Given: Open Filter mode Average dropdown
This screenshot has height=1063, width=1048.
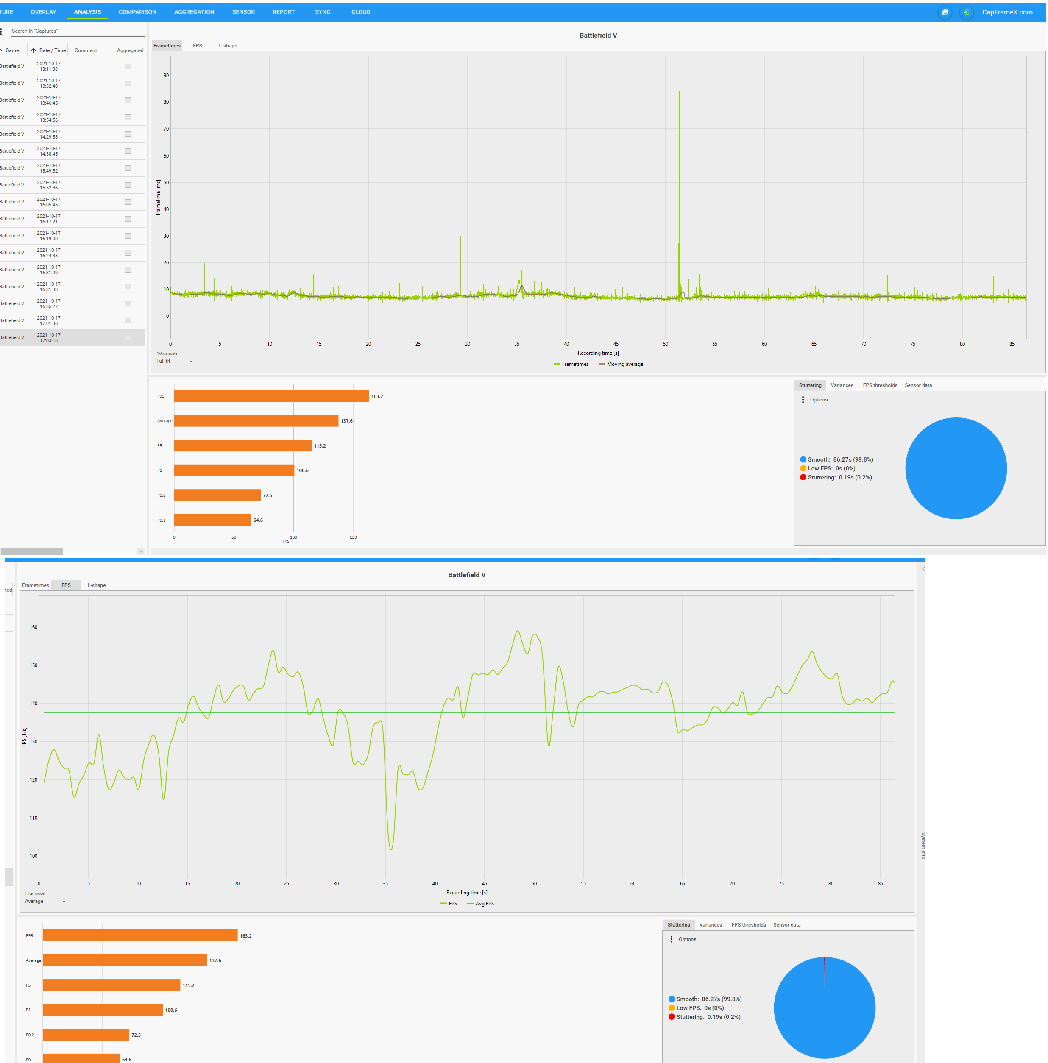Looking at the screenshot, I should pyautogui.click(x=45, y=901).
